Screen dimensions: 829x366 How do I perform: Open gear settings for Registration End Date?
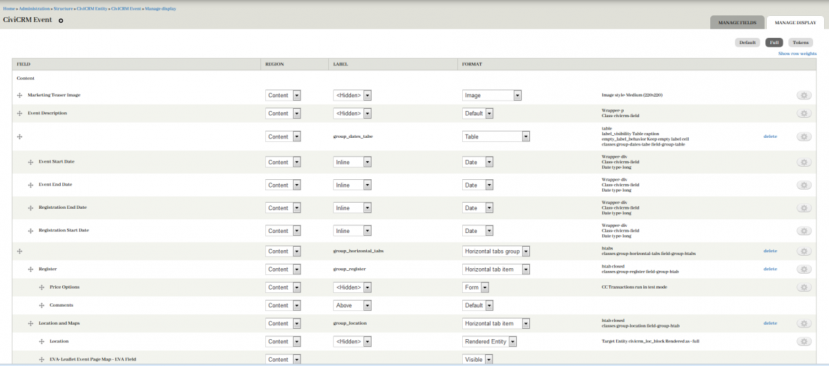803,207
